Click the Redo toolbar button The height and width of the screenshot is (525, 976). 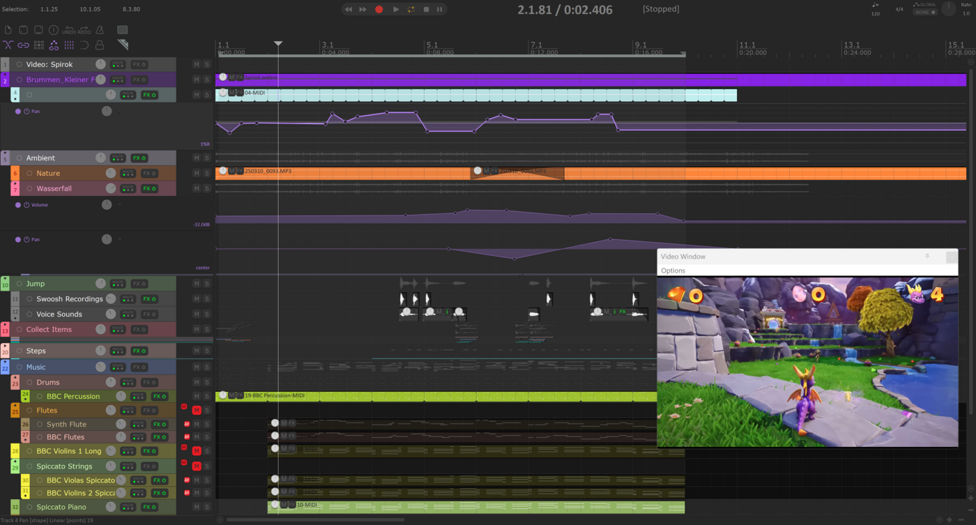[x=84, y=30]
